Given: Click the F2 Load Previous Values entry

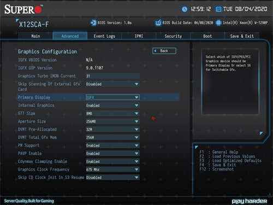Looking at the screenshot, I should [x=228, y=156].
